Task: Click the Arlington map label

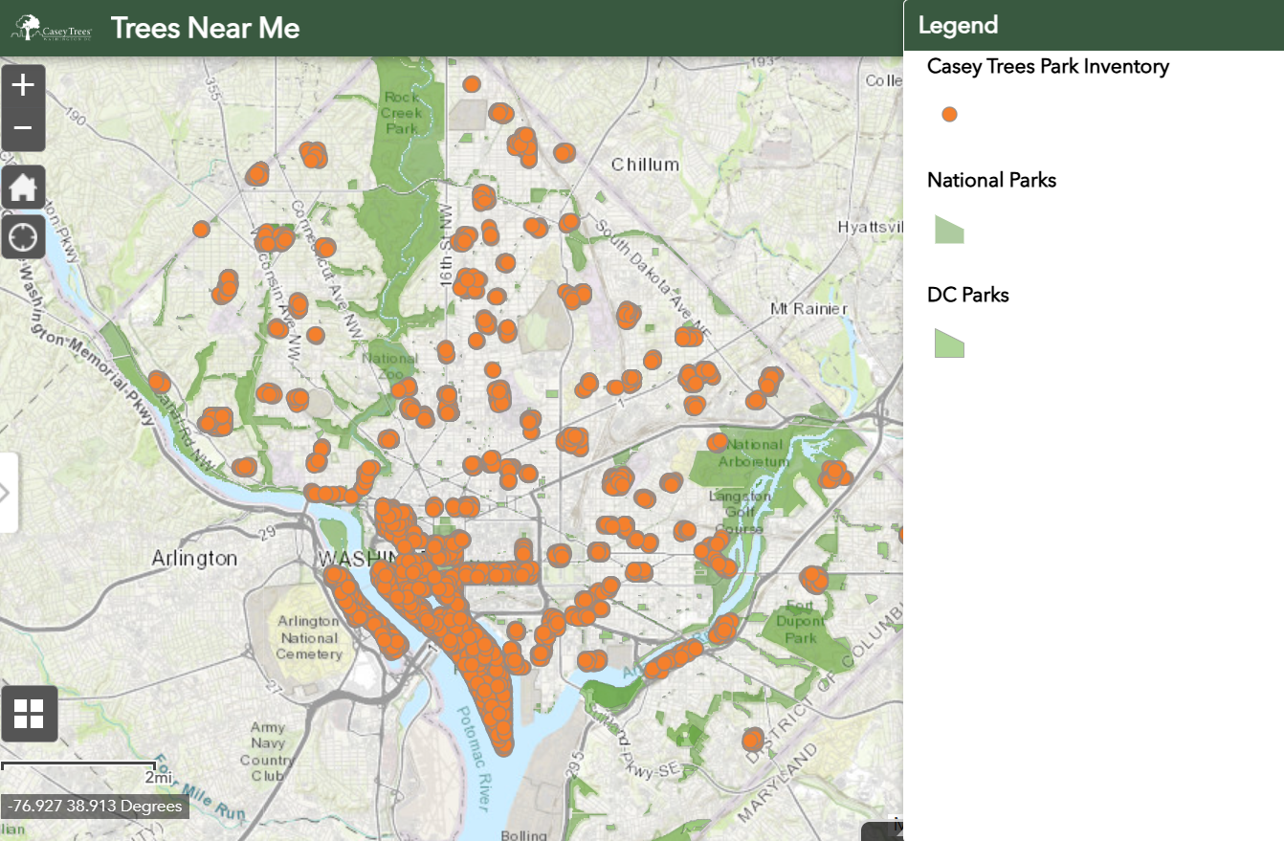Action: 194,558
